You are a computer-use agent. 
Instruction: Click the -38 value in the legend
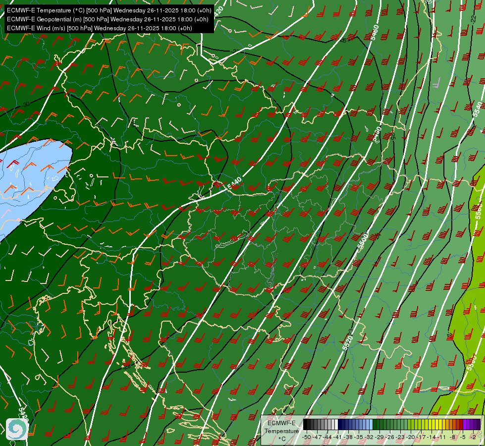point(348,437)
